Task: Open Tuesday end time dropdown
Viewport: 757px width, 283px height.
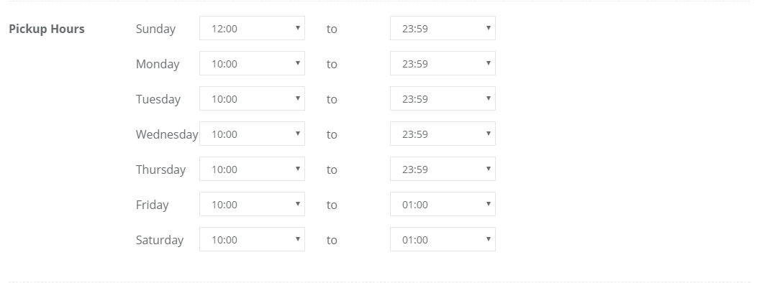Action: (443, 98)
